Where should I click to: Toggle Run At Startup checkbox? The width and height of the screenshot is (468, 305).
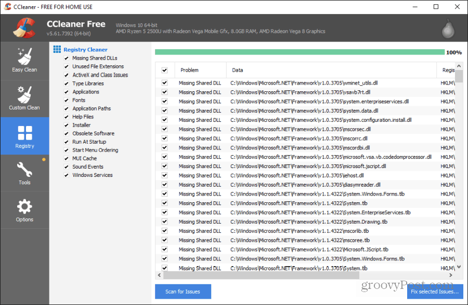pos(67,142)
